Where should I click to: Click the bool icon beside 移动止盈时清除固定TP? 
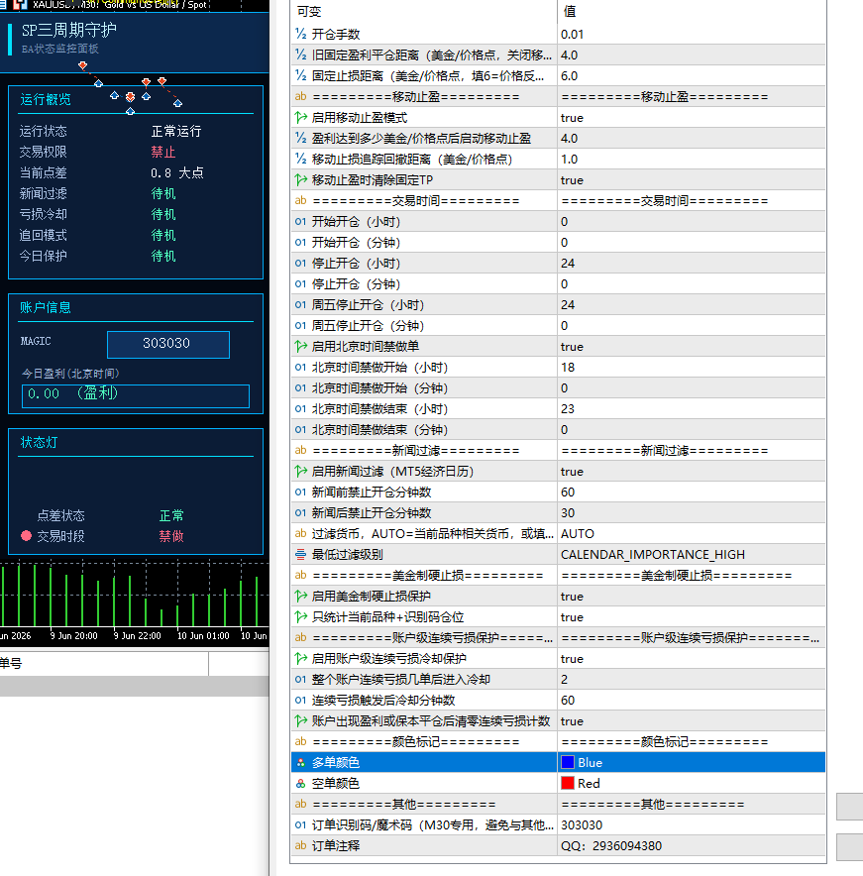(x=300, y=180)
